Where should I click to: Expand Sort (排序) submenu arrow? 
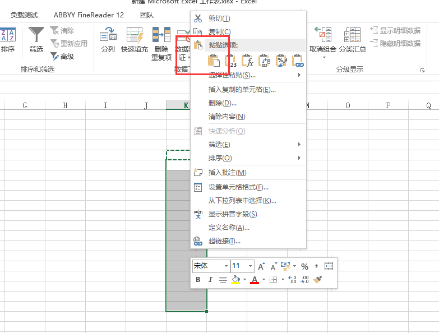(x=299, y=158)
